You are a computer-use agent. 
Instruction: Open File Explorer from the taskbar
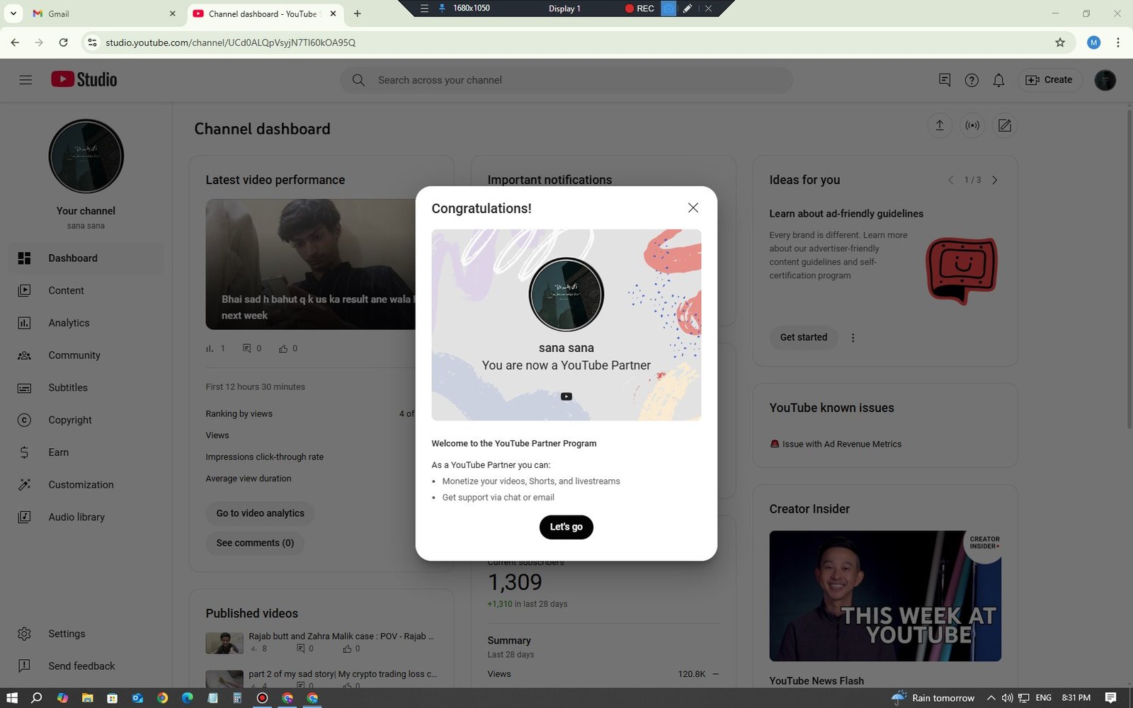pyautogui.click(x=87, y=698)
